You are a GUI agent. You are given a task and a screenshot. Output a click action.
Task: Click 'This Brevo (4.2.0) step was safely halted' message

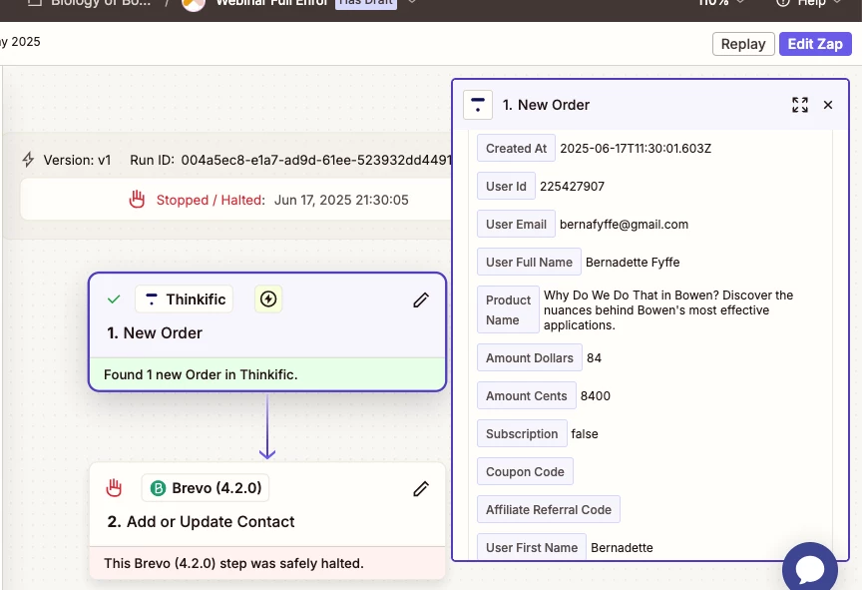click(233, 563)
